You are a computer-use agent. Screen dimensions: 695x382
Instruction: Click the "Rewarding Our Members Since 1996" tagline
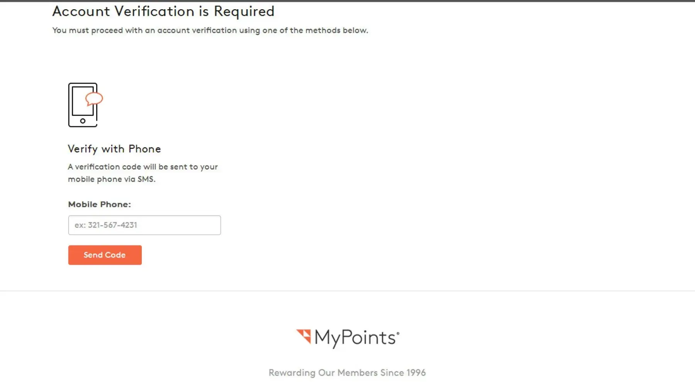347,373
